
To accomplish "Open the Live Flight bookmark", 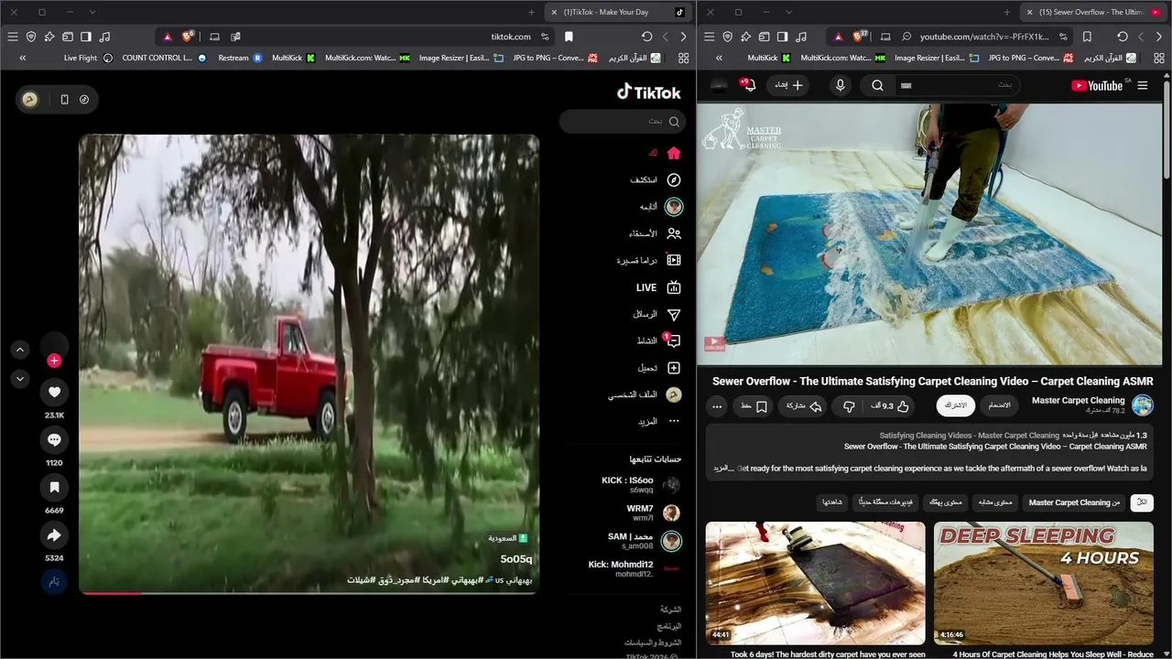I will pos(89,58).
